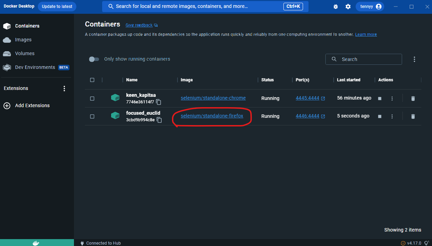Image resolution: width=432 pixels, height=246 pixels.
Task: Copy focused_euclid container ID 3cbd9b994c8e
Action: (x=159, y=120)
